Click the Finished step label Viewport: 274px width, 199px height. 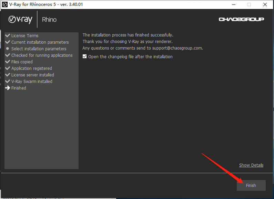tap(19, 88)
